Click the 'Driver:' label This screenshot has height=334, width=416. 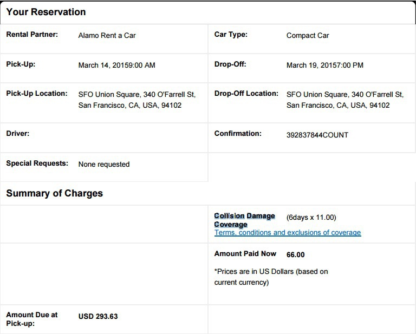tap(18, 133)
